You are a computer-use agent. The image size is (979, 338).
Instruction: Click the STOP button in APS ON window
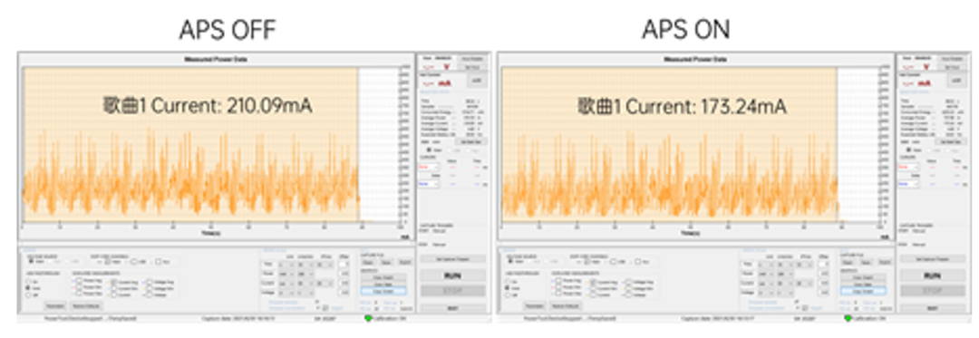pos(932,291)
